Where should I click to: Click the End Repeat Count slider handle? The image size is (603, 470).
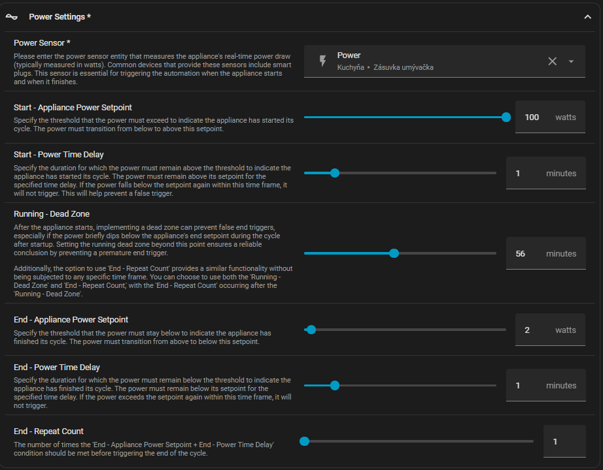pyautogui.click(x=304, y=441)
